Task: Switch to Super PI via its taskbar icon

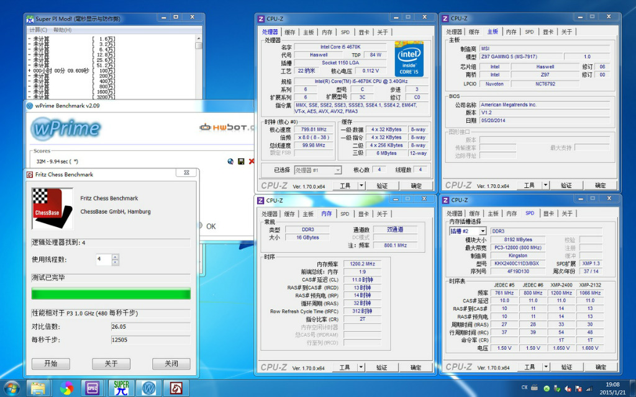Action: pos(121,388)
